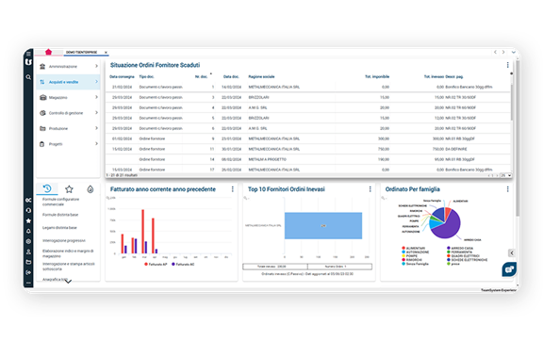Open the folder icon in dark sidebar
Viewport: 543px width, 341px height.
[x=28, y=262]
